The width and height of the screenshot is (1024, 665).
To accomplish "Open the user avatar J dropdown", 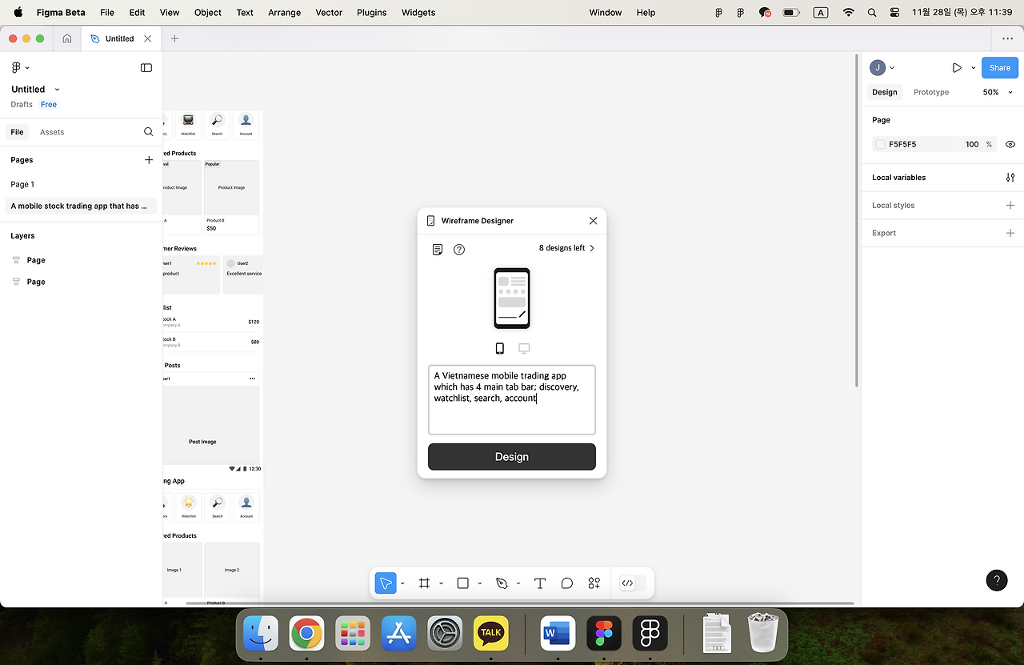I will point(882,68).
